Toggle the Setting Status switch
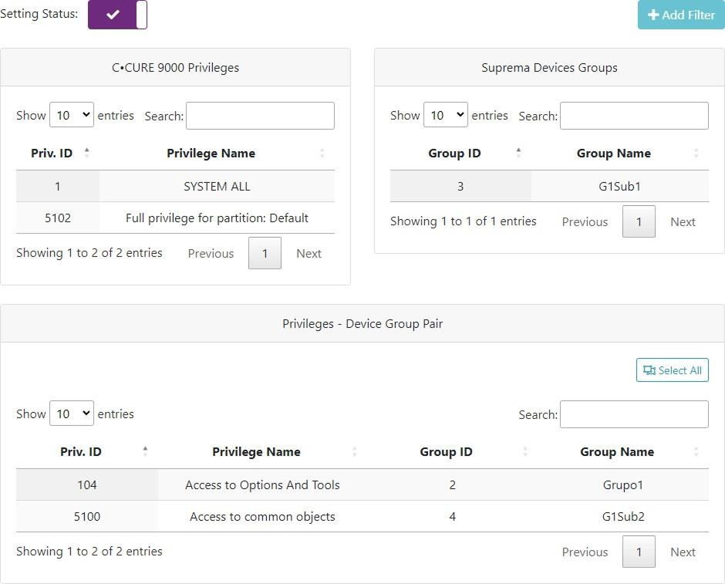The height and width of the screenshot is (584, 725). (117, 15)
